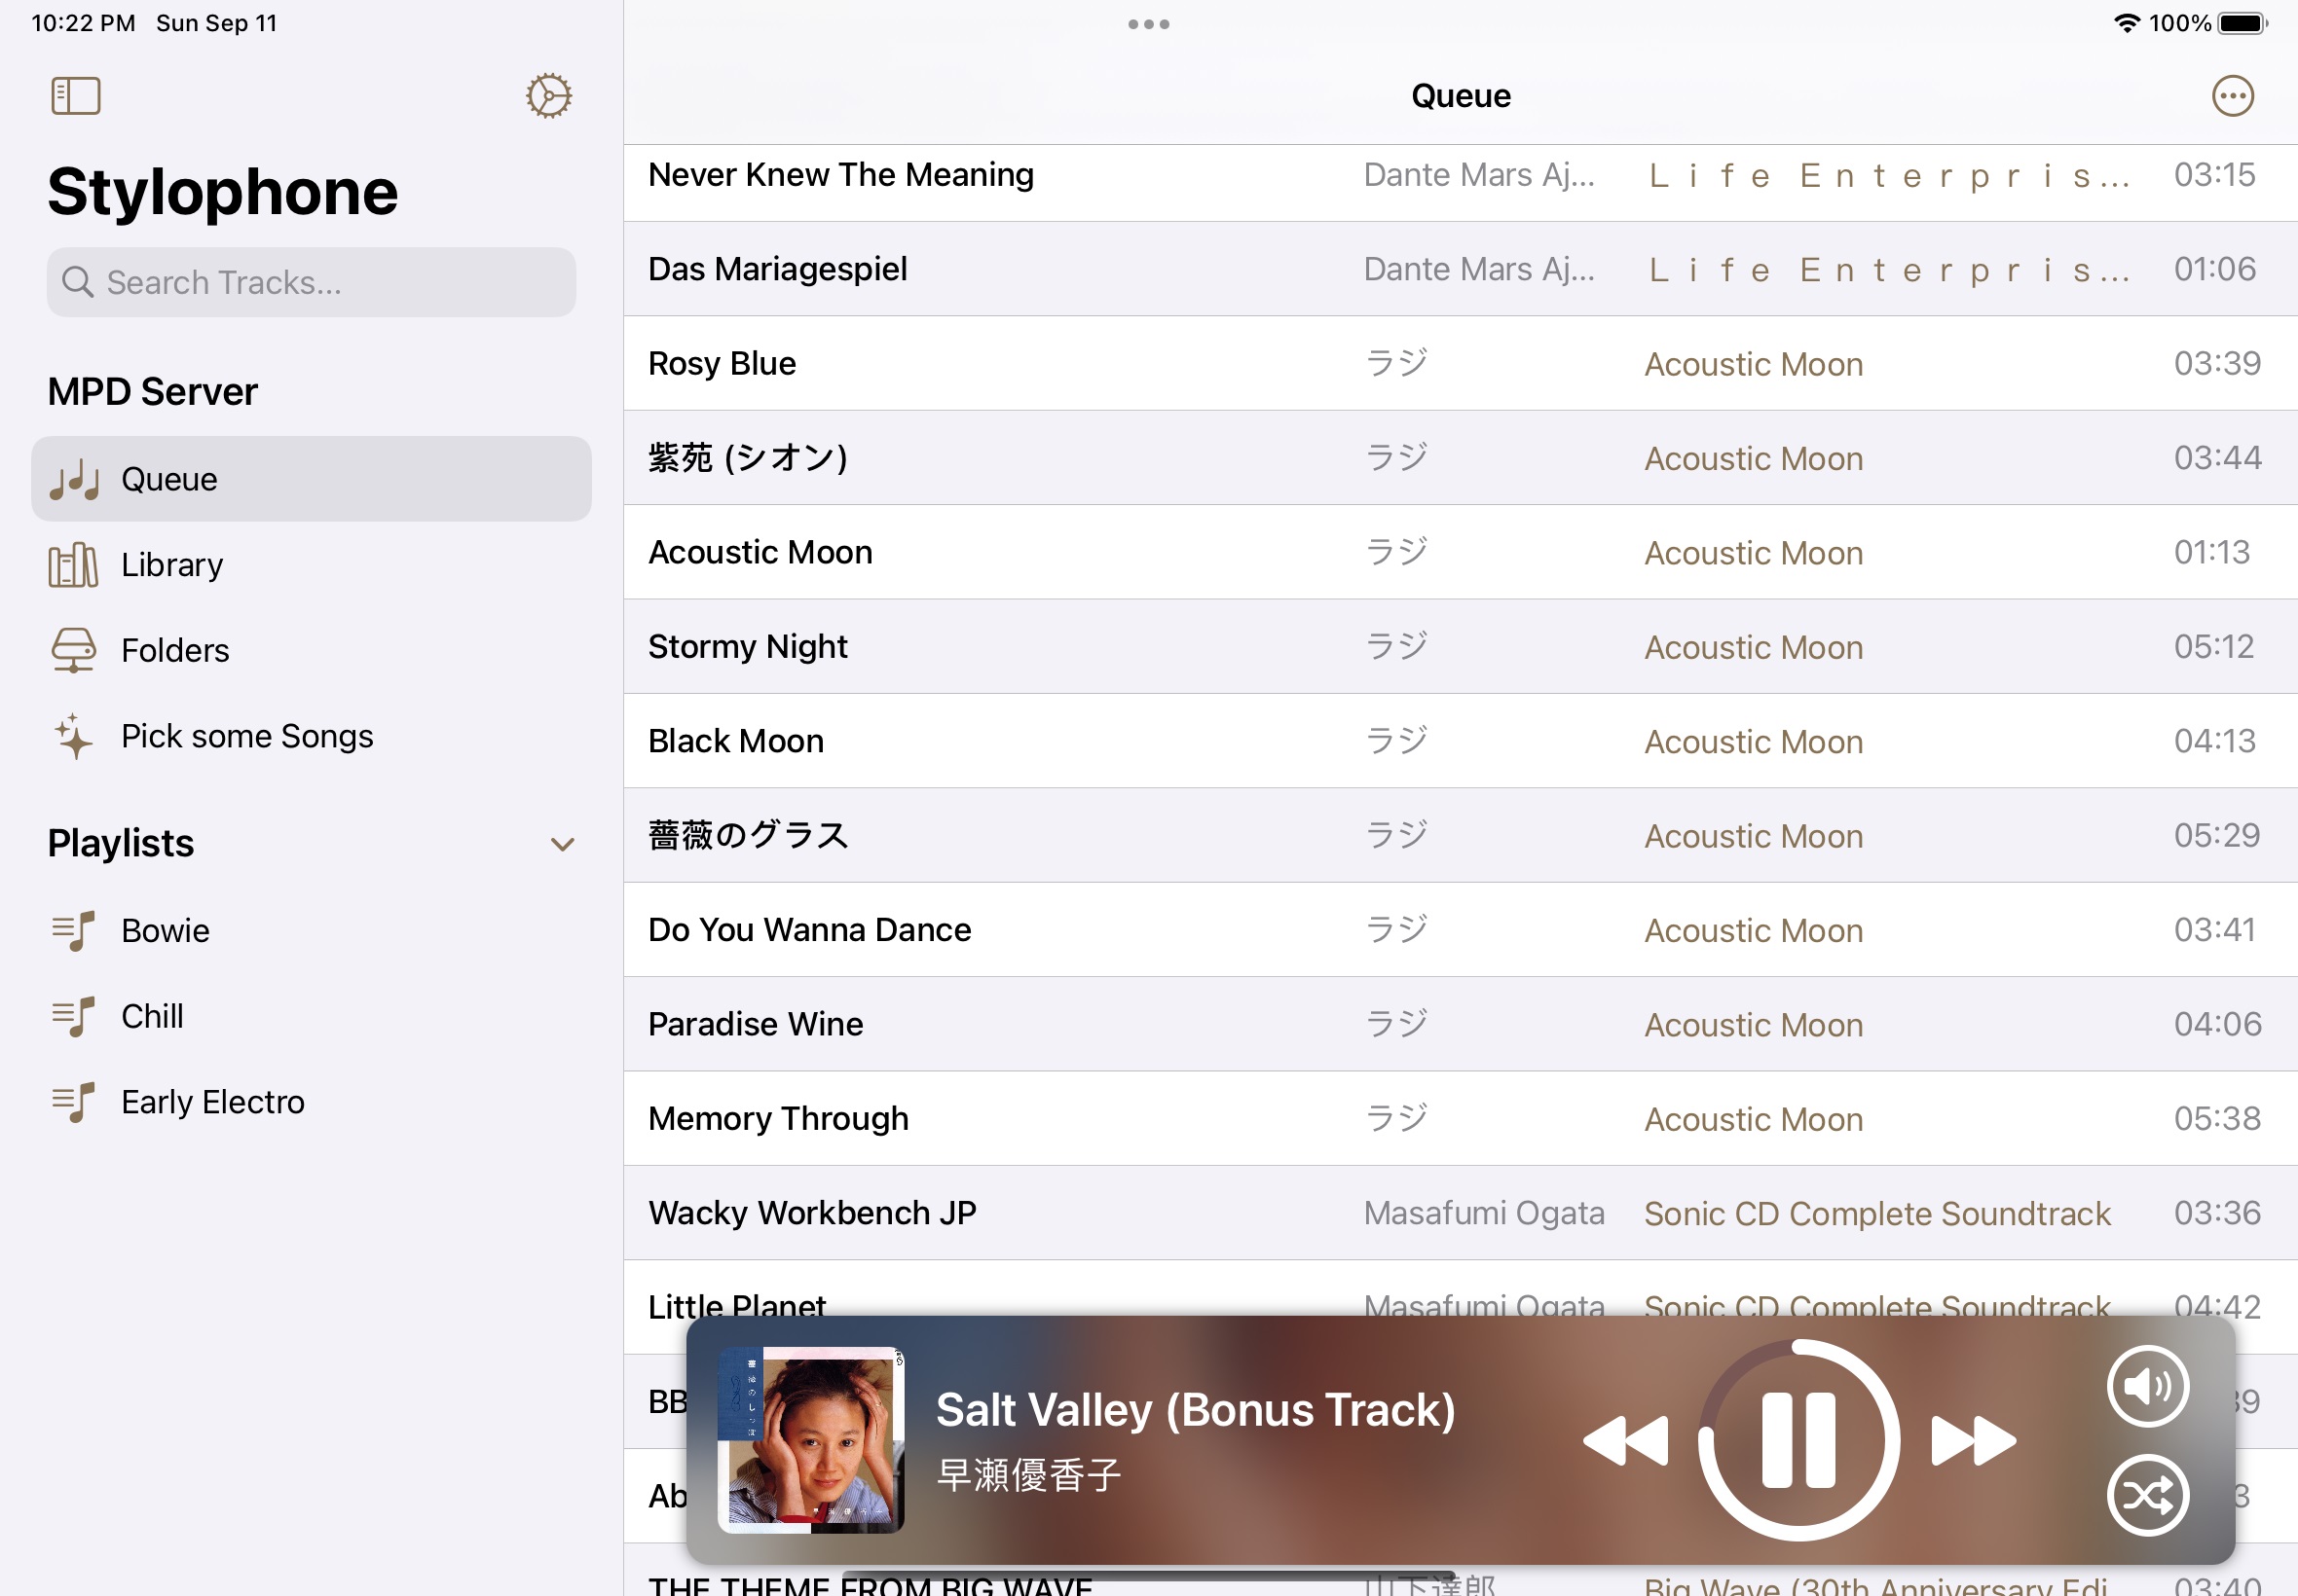Toggle shuffle mode in the player

click(2147, 1495)
